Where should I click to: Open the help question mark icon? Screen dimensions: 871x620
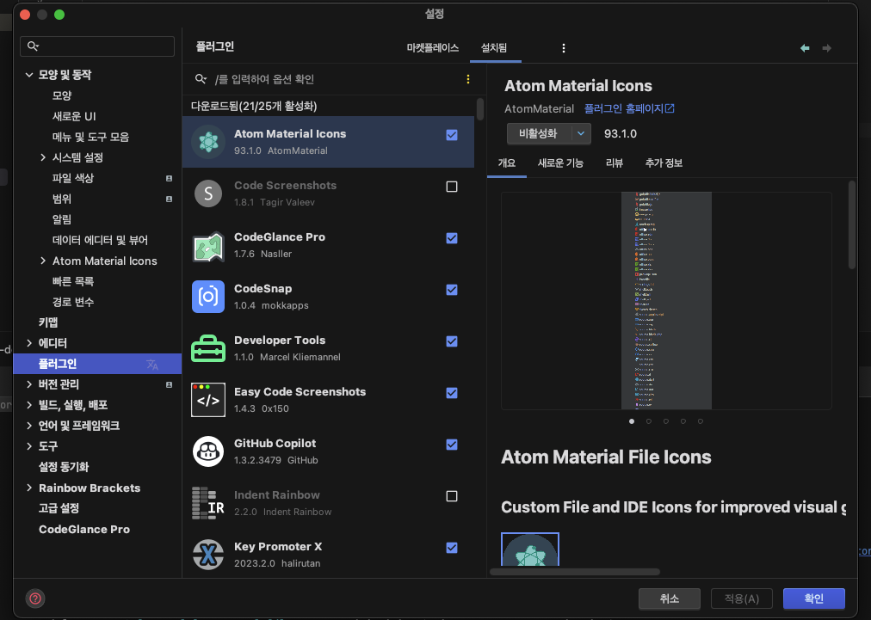tap(35, 599)
